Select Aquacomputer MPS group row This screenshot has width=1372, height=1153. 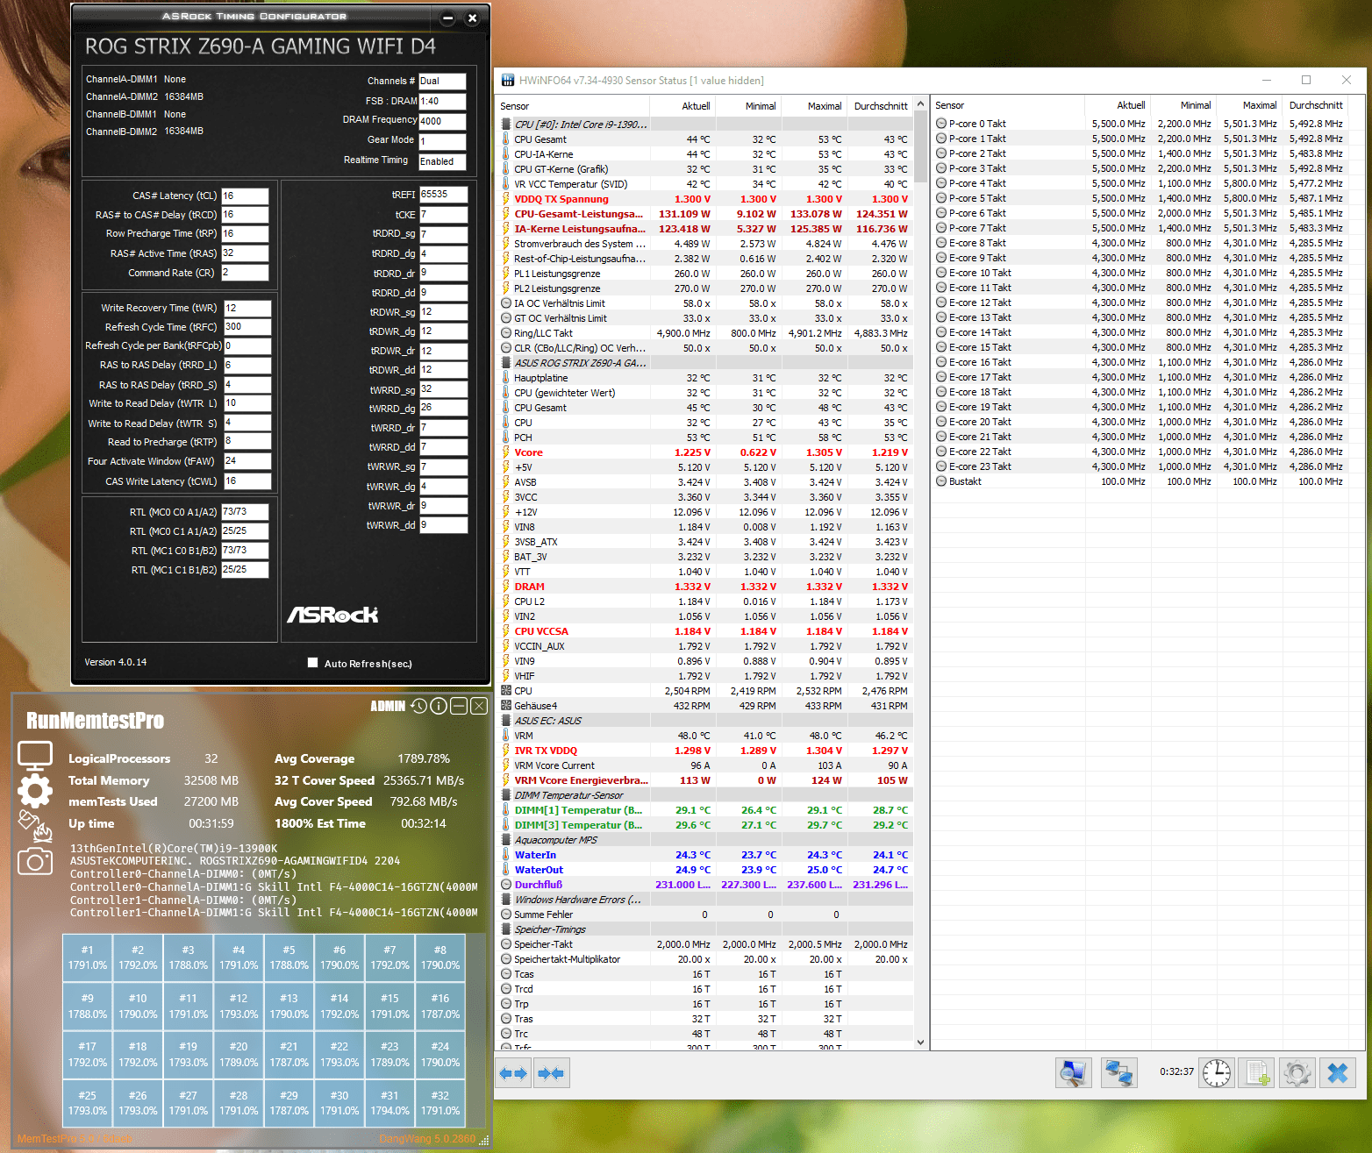[705, 840]
